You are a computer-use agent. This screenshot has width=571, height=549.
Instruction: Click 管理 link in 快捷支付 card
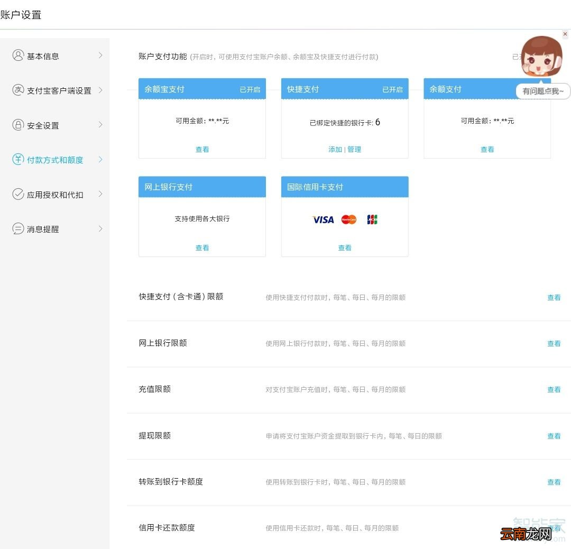[x=354, y=149]
